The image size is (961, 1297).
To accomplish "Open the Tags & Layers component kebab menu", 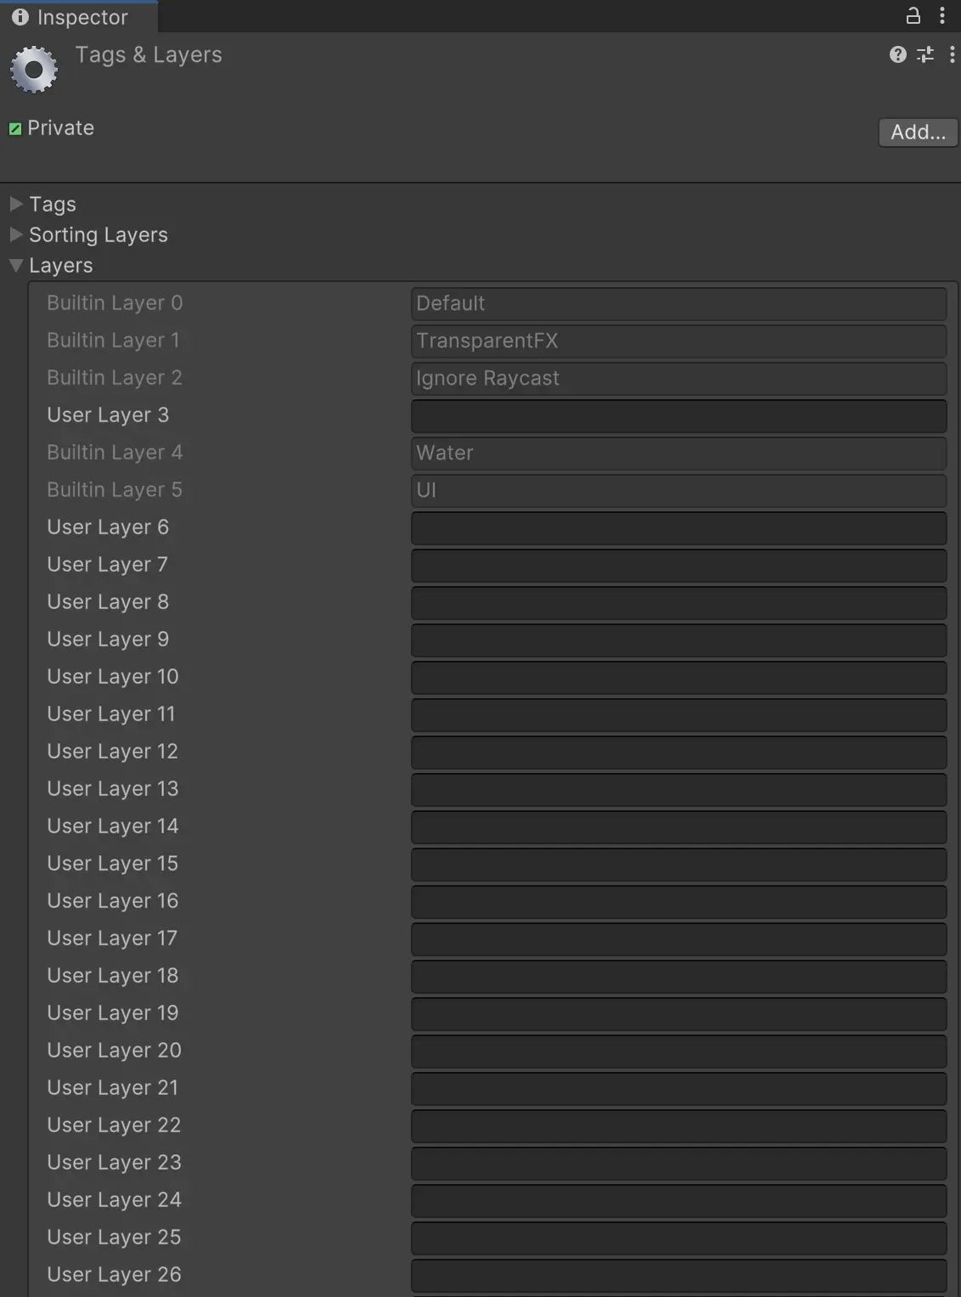I will click(952, 55).
